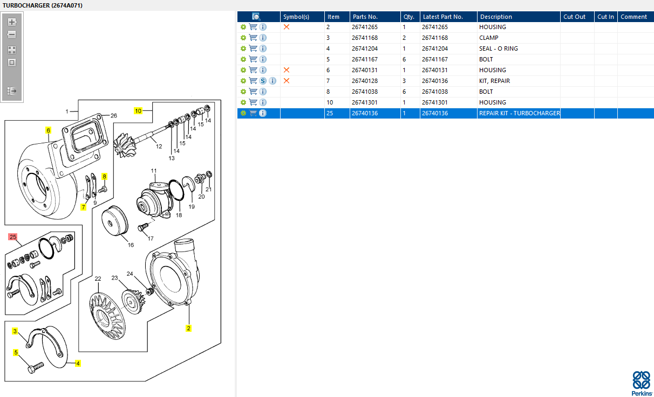
Task: Add item 2 HOUSING to cart
Action: [x=253, y=27]
